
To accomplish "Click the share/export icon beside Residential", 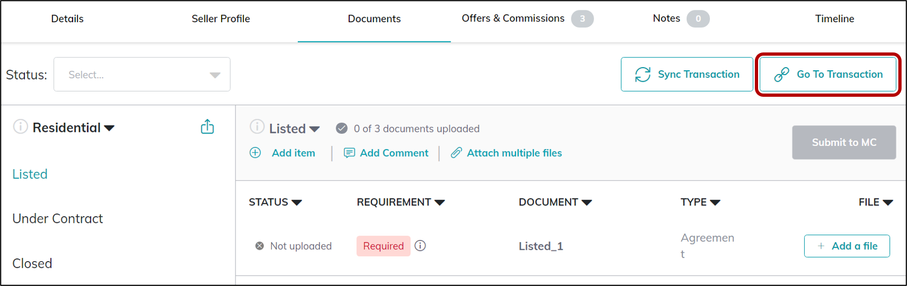I will pos(207,128).
